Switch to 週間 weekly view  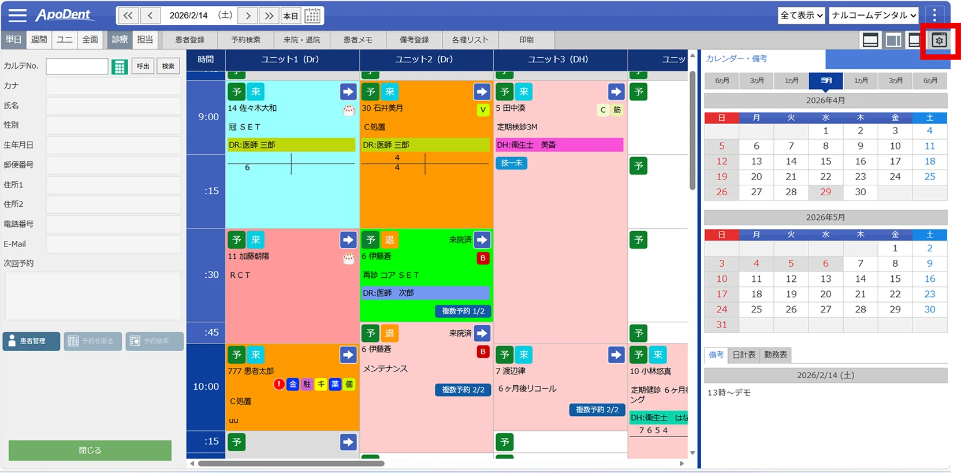point(39,40)
